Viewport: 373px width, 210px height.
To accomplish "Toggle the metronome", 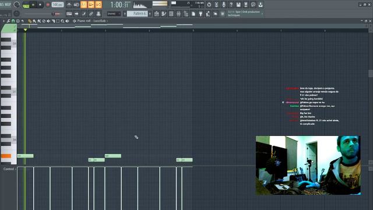I will point(69,5).
